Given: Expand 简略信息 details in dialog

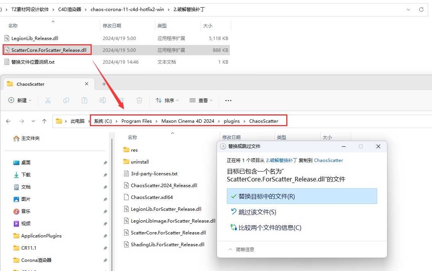Looking at the screenshot, I should [241, 250].
